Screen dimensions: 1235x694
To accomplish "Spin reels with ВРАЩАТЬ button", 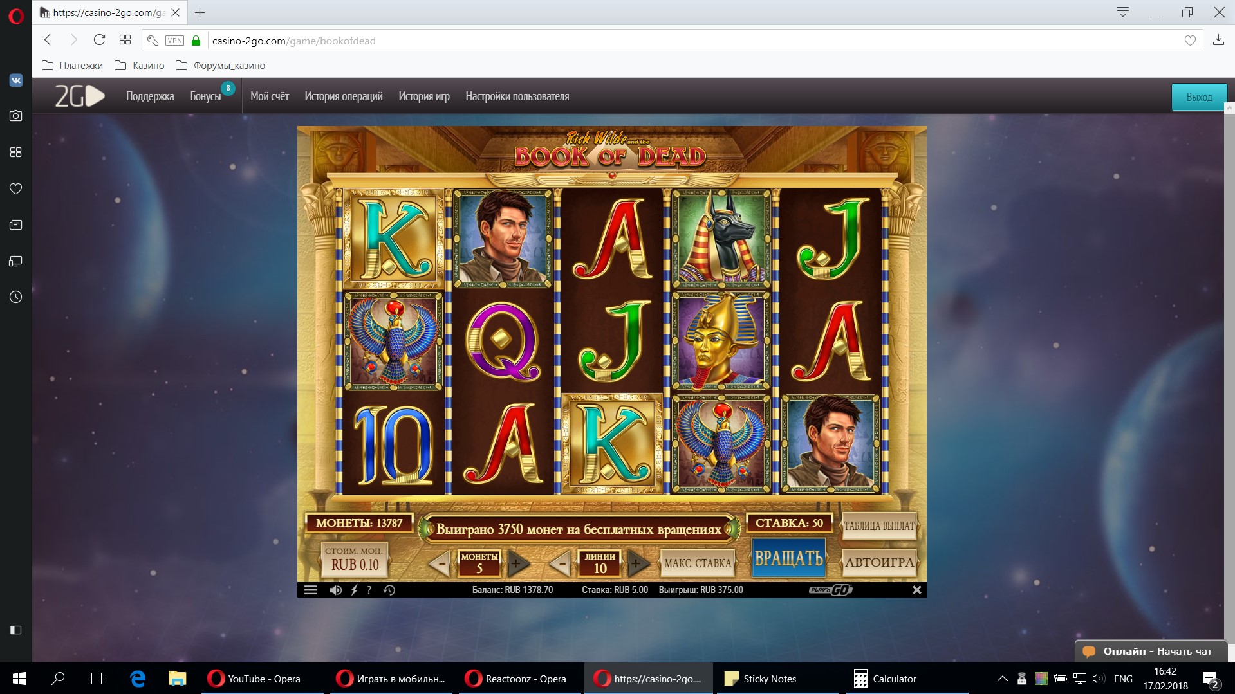I will point(788,558).
